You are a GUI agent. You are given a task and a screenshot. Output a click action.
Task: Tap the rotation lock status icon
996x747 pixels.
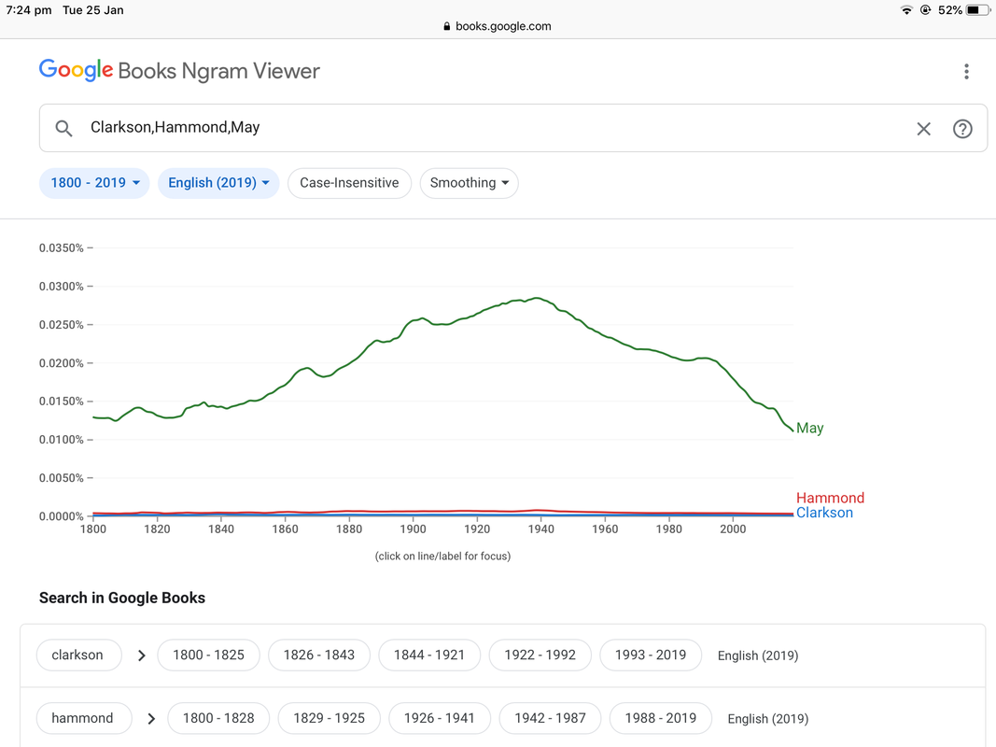[925, 9]
